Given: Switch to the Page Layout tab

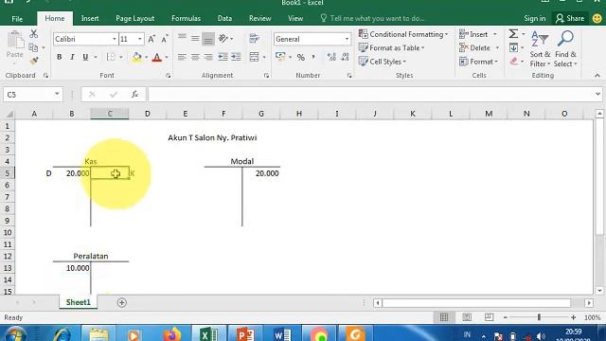Looking at the screenshot, I should pyautogui.click(x=134, y=19).
